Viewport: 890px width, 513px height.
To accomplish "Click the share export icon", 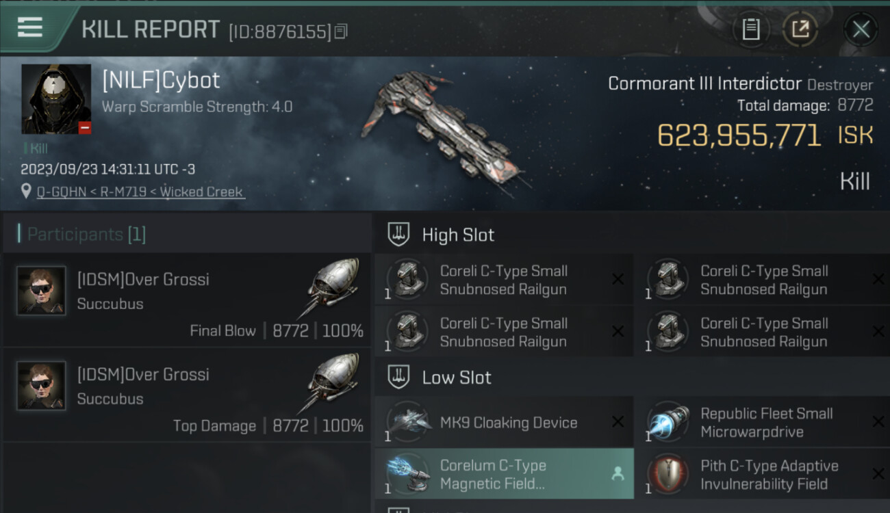I will pyautogui.click(x=800, y=29).
